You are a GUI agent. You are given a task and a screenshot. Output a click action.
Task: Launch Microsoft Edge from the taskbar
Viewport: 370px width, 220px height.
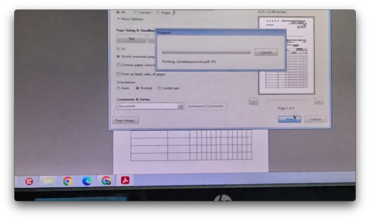[87, 181]
